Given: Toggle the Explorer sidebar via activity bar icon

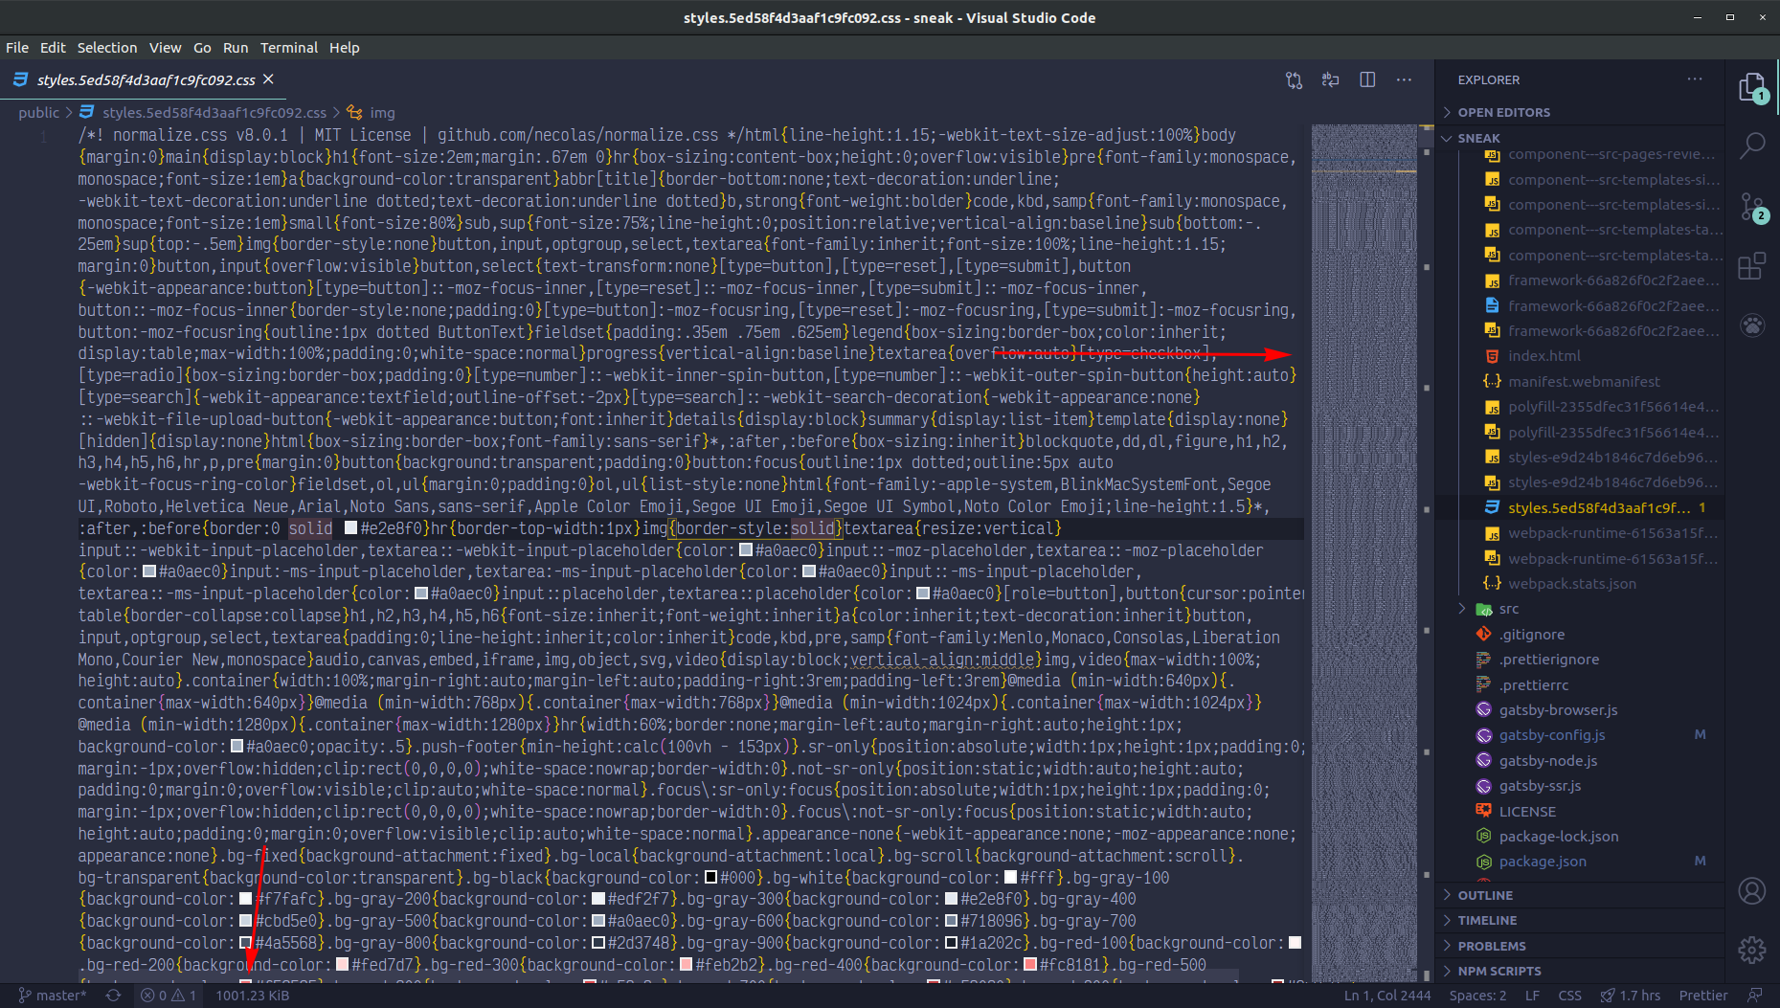Looking at the screenshot, I should point(1751,87).
